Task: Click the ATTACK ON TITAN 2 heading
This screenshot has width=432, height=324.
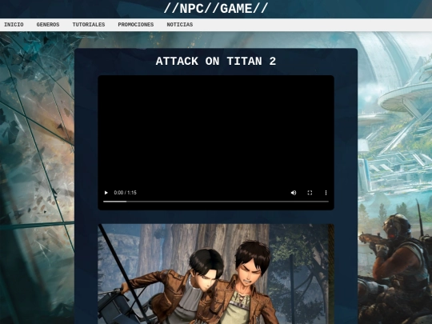Action: click(x=216, y=61)
